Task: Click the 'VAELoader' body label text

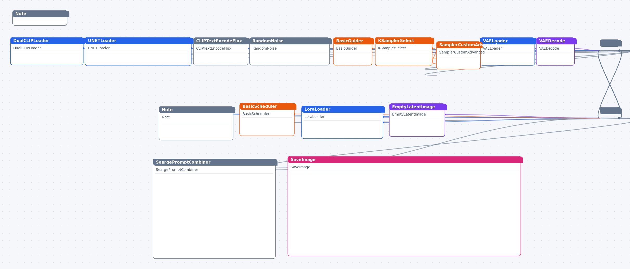Action: (x=492, y=48)
